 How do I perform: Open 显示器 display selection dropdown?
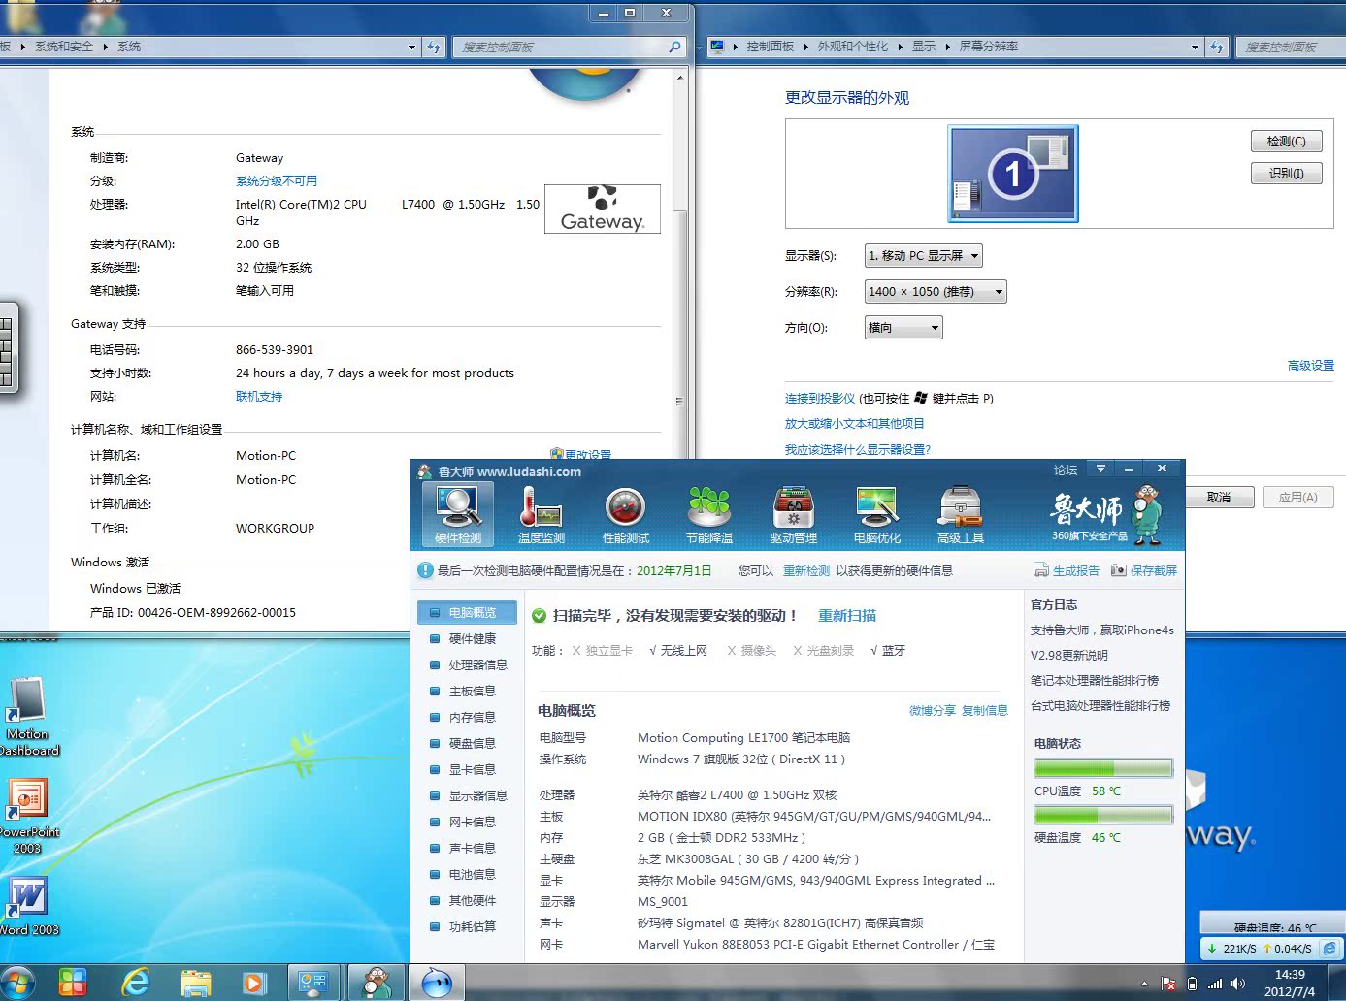[x=923, y=255]
